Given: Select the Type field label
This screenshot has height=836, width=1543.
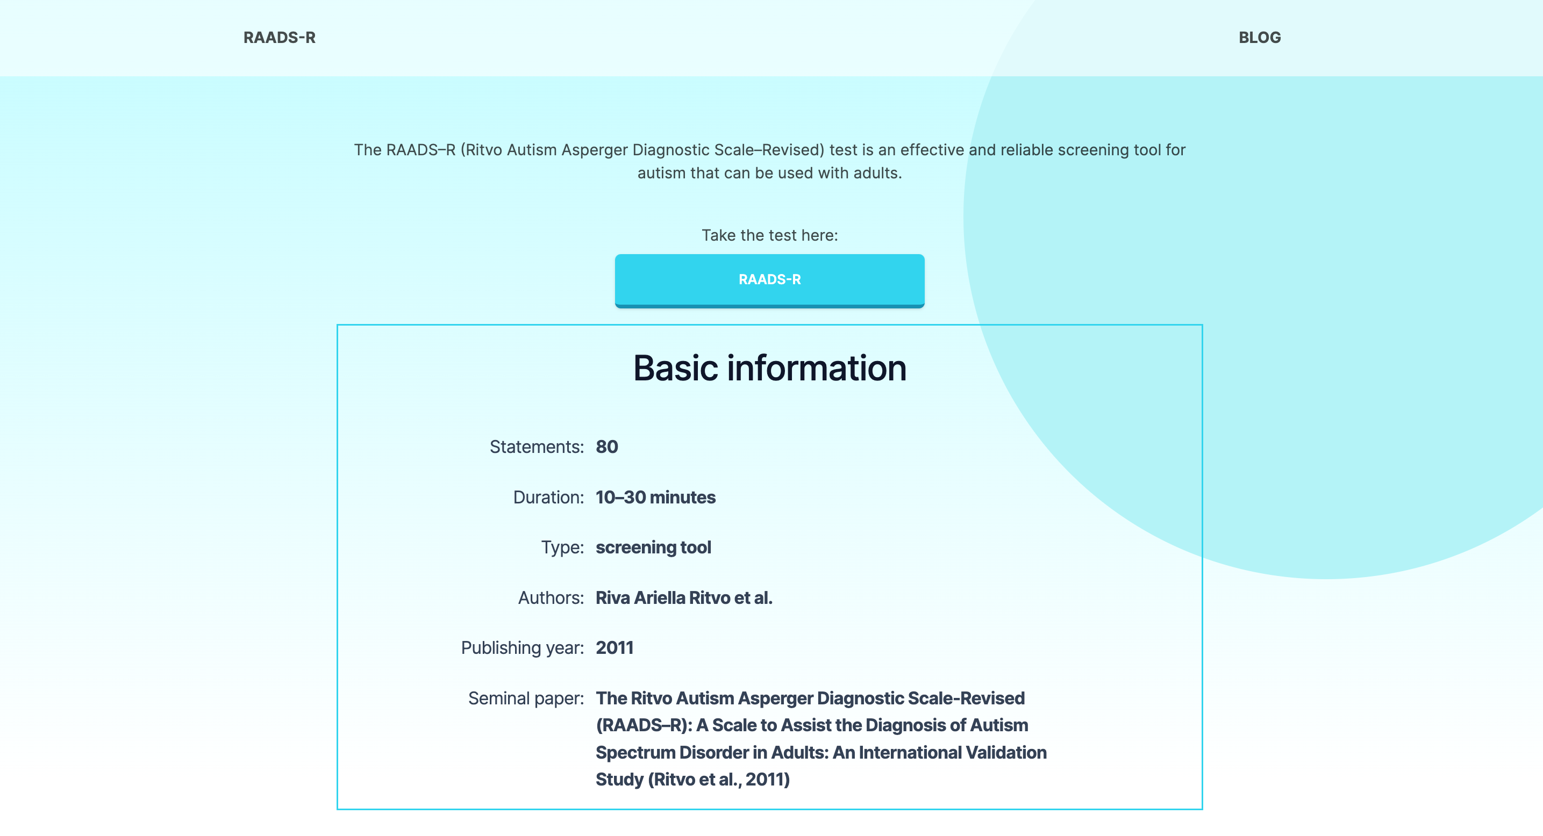Looking at the screenshot, I should tap(562, 547).
